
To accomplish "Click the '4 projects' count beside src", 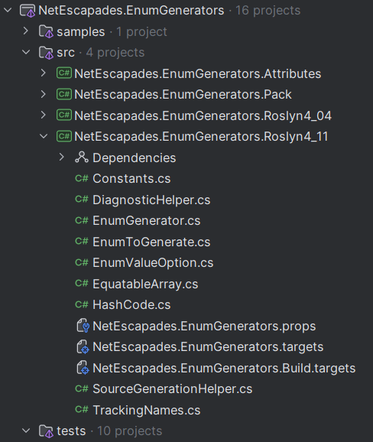I will pyautogui.click(x=115, y=53).
